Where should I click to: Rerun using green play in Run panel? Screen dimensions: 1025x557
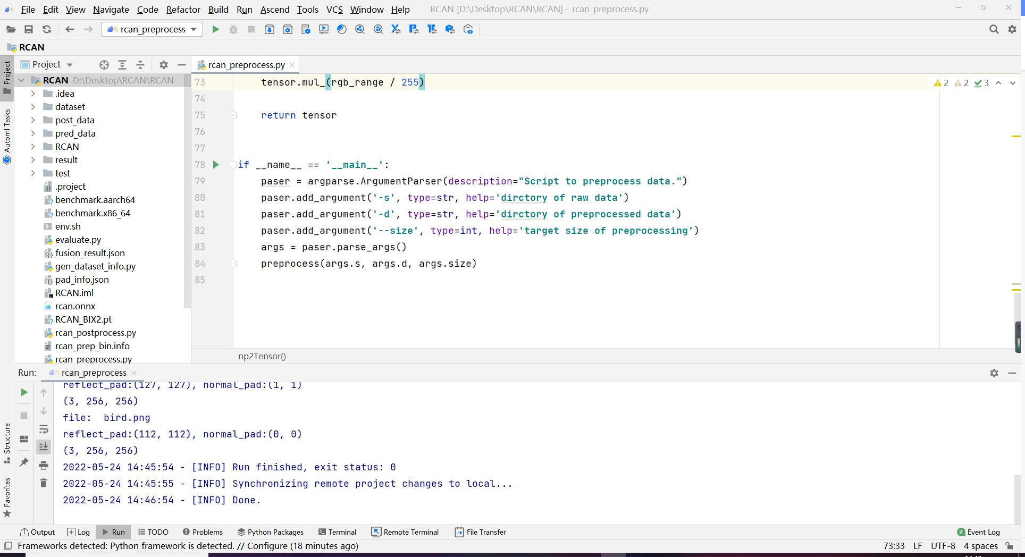[24, 392]
